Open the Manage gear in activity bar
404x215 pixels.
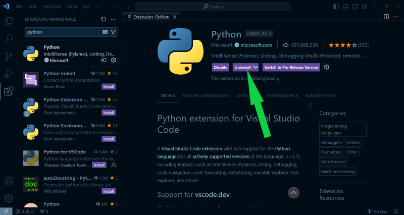[9, 198]
